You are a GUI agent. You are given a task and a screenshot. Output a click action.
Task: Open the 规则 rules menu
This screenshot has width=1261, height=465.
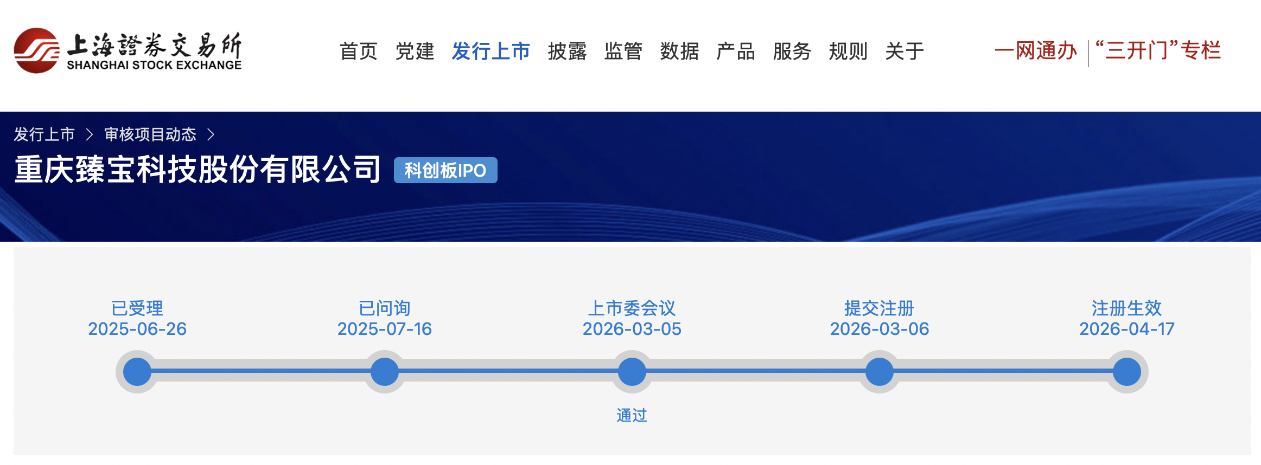(x=848, y=51)
